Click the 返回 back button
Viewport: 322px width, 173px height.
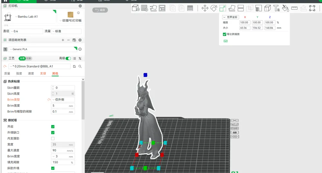point(100,10)
